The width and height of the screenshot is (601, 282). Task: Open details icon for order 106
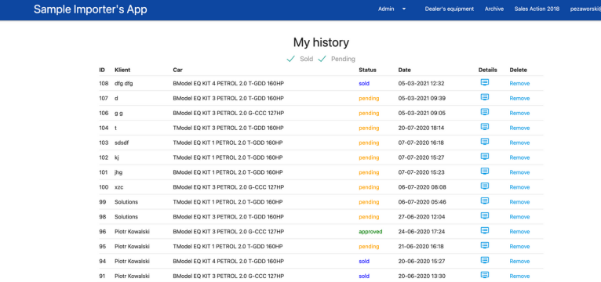[x=484, y=112]
